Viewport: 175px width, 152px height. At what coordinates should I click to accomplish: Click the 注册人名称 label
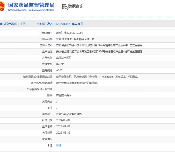coord(46,39)
